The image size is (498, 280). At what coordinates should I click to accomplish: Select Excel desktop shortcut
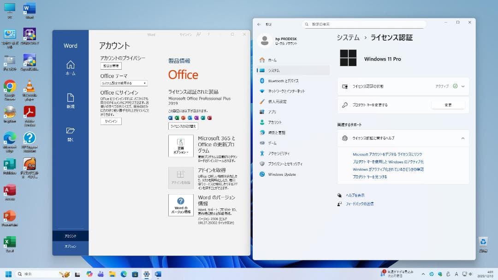click(10, 244)
